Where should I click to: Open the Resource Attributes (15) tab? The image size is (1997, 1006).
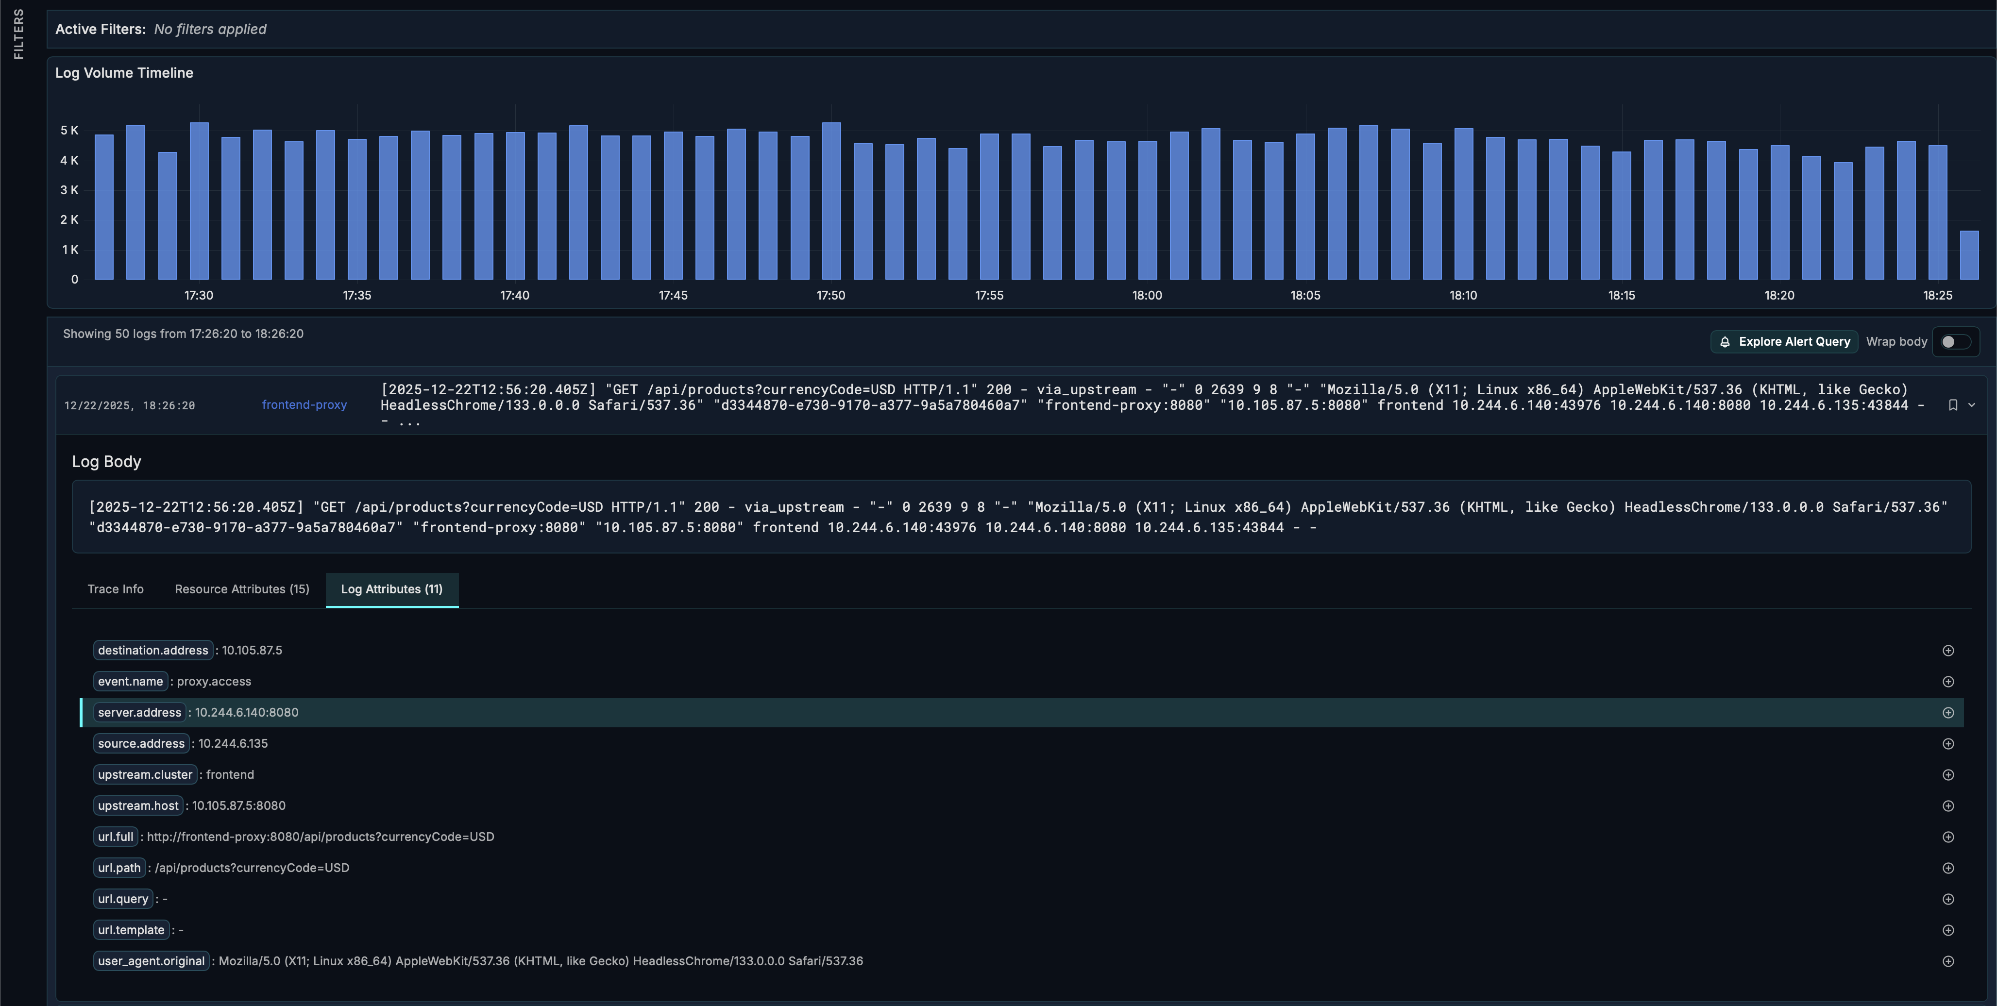click(242, 589)
